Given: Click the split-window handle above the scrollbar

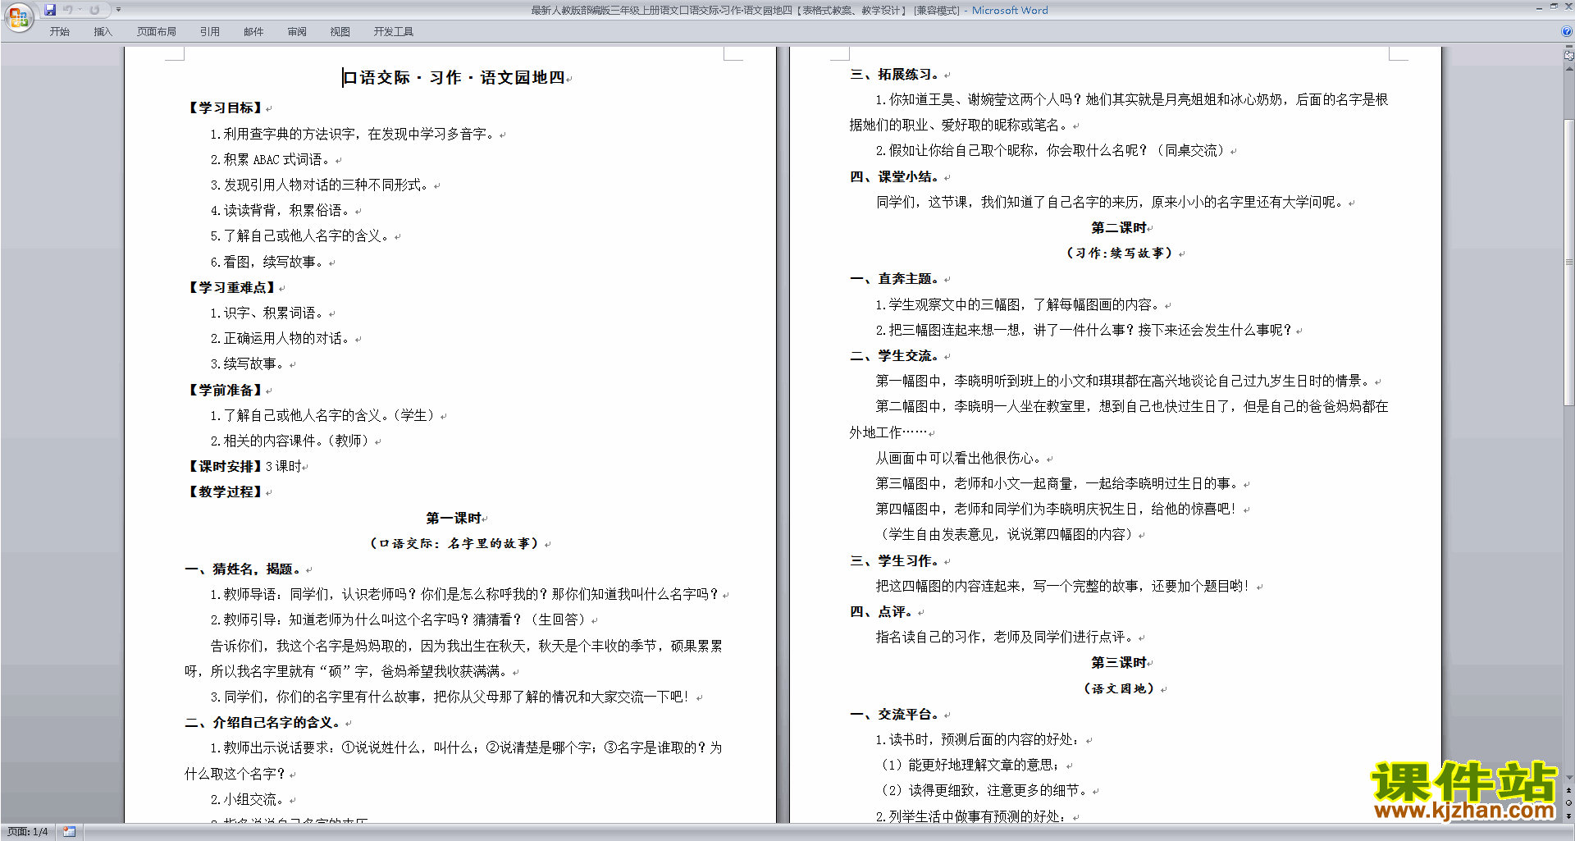Looking at the screenshot, I should click(x=1569, y=48).
